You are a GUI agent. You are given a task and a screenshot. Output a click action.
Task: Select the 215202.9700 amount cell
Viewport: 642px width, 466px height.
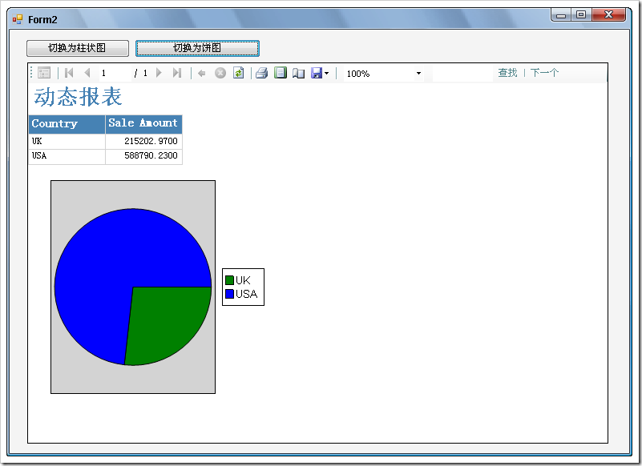point(143,141)
